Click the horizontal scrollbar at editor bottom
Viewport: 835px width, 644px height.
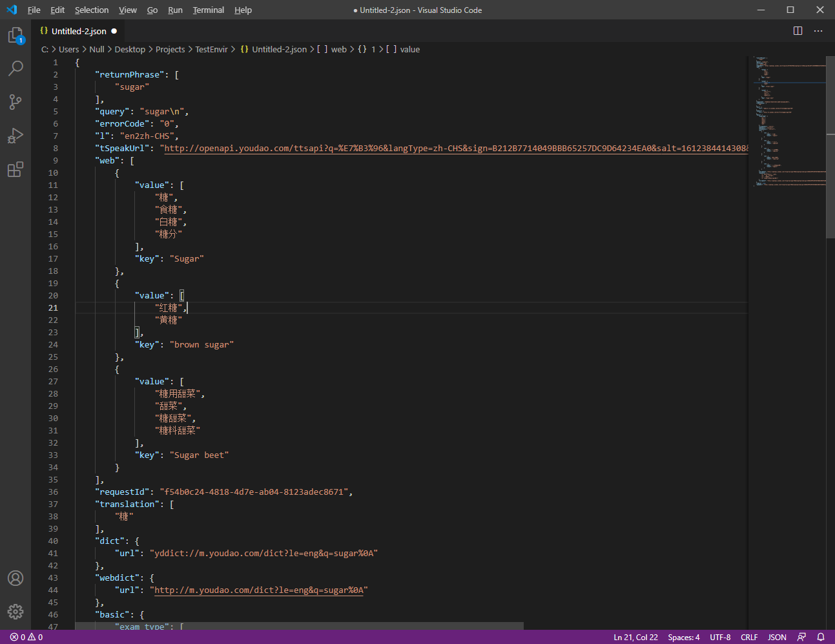[x=299, y=626]
